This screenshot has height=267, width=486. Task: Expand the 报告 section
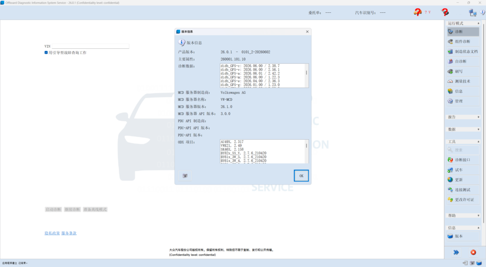coord(478,117)
